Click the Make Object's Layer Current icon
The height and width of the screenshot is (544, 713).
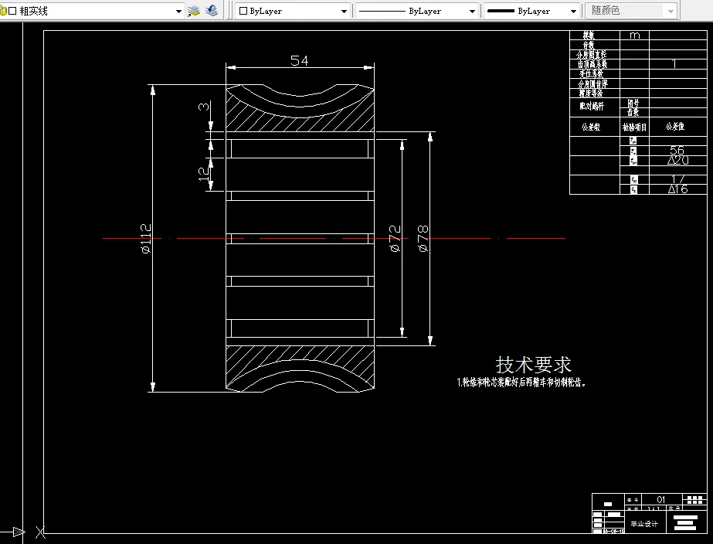coord(194,11)
